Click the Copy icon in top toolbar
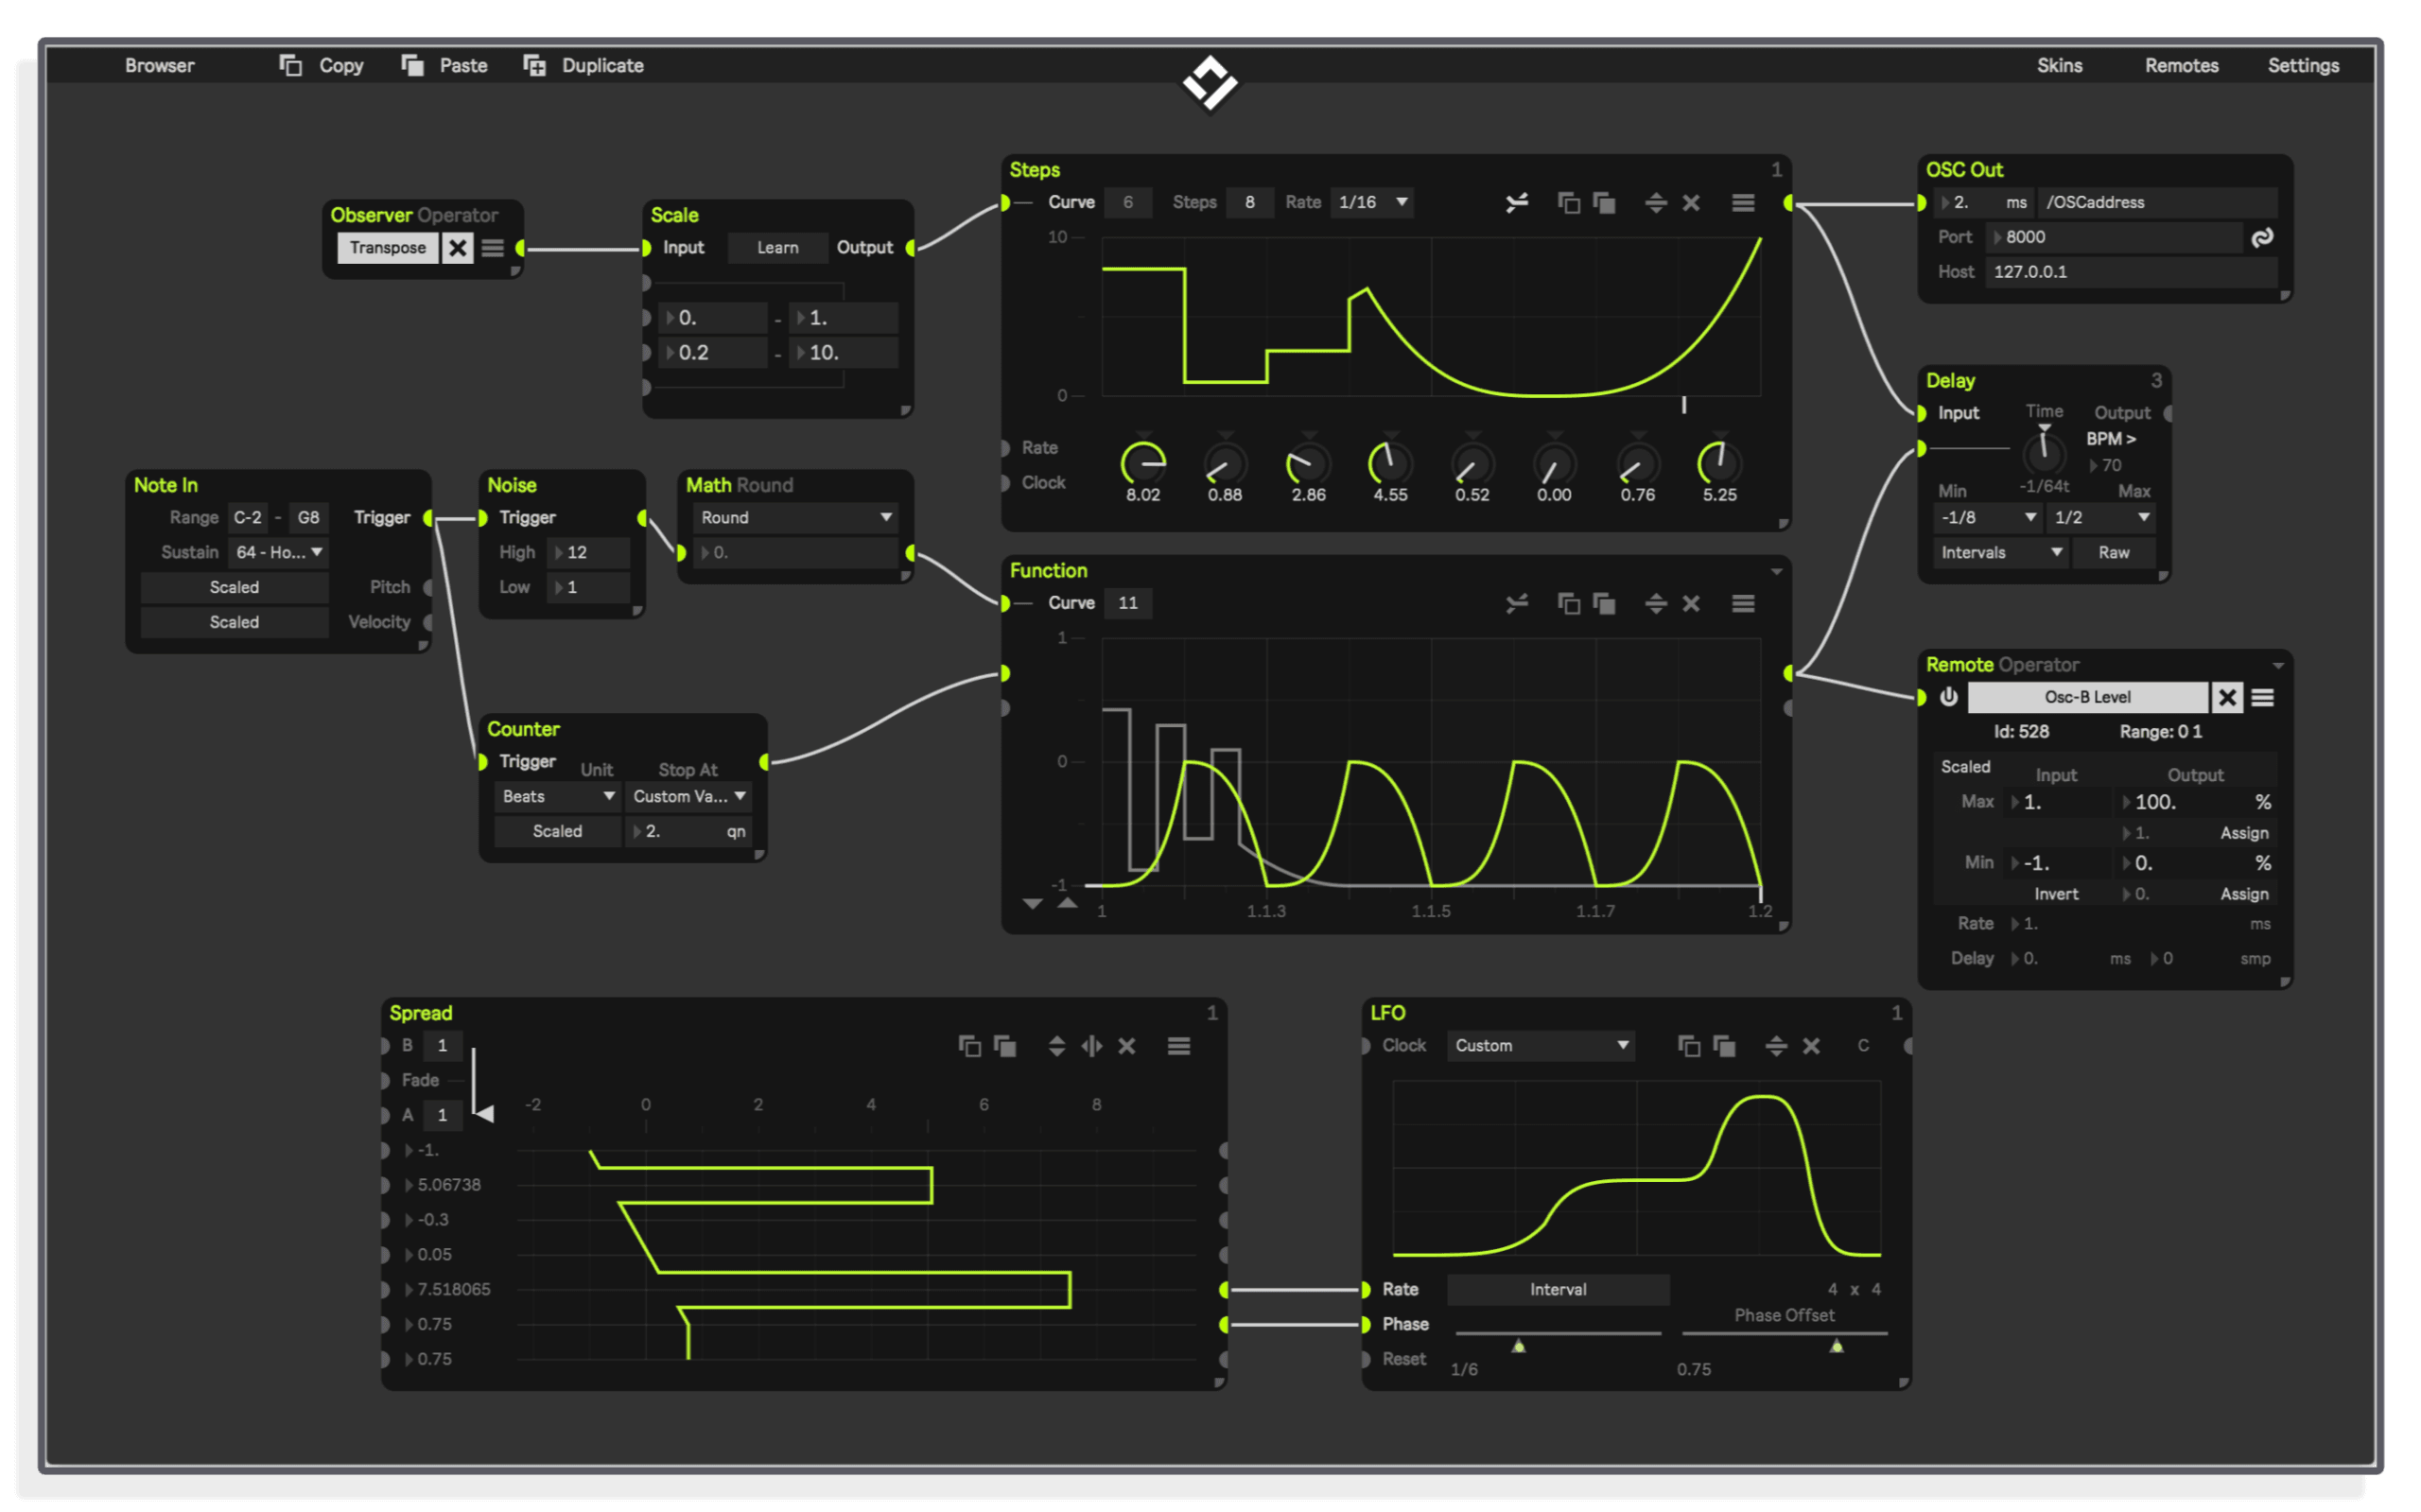This screenshot has width=2421, height=1512. pos(290,65)
